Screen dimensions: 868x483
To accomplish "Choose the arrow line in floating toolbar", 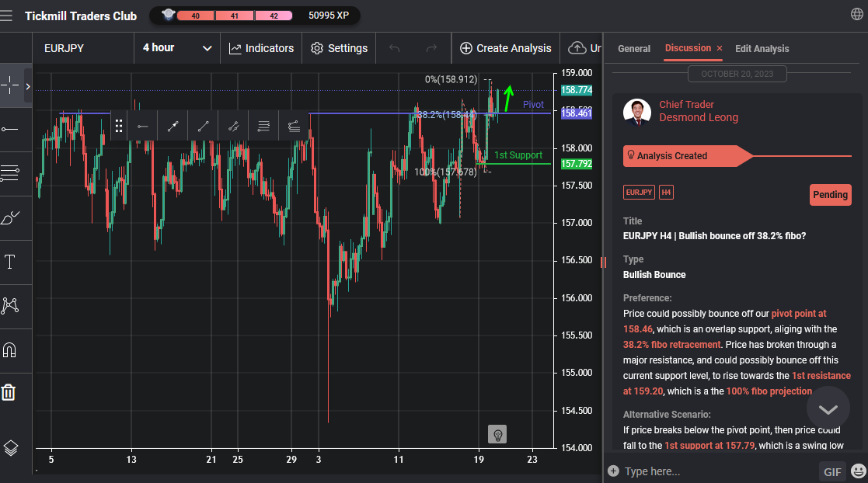I will click(173, 126).
